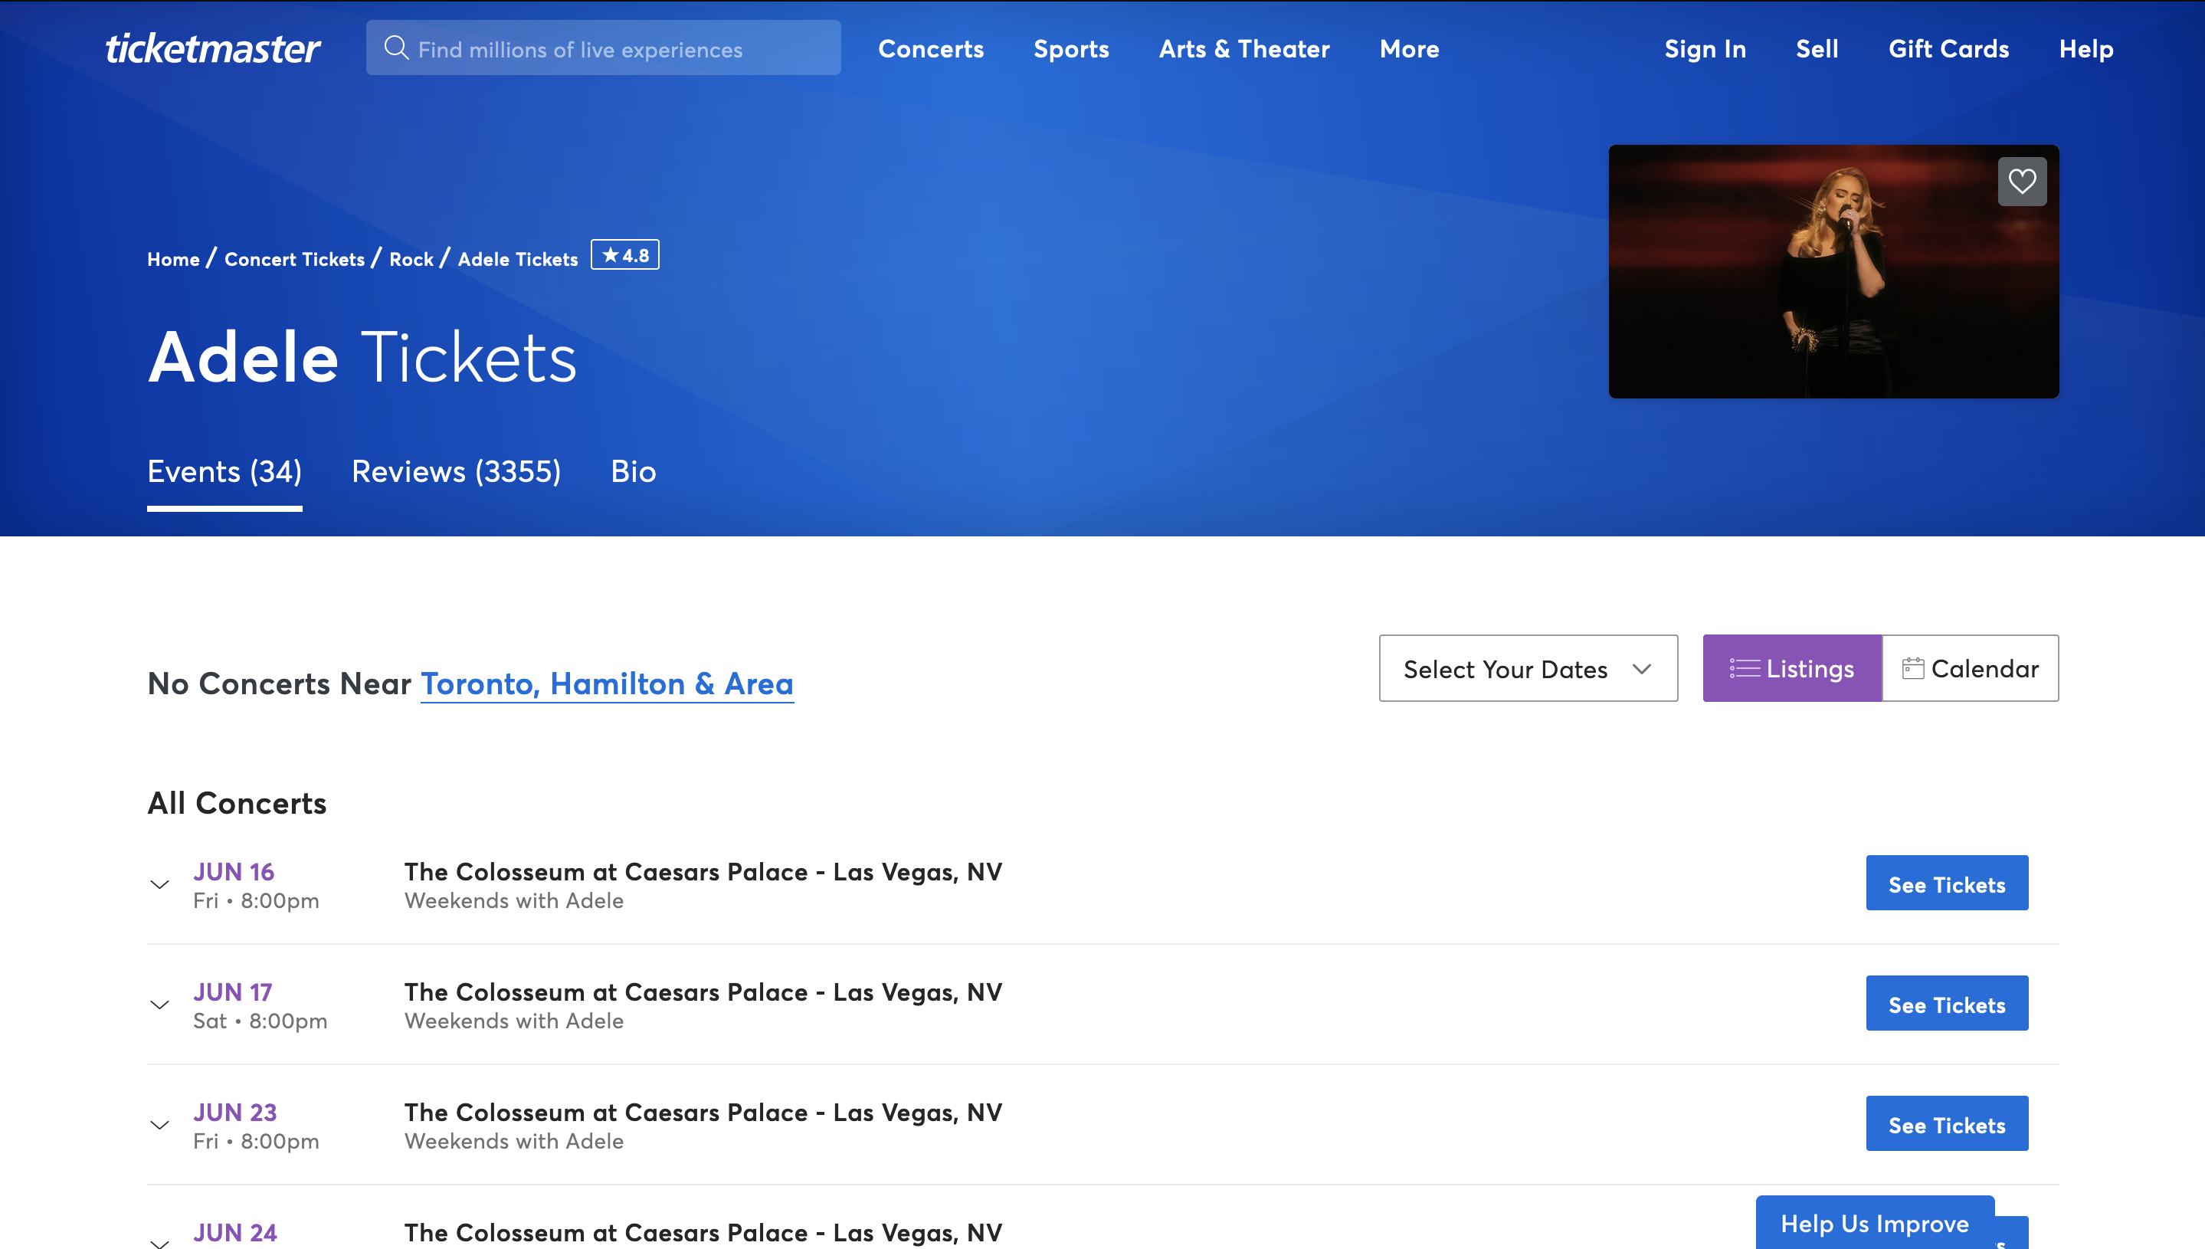Switch to the Bio tab
The image size is (2205, 1249).
click(x=634, y=471)
